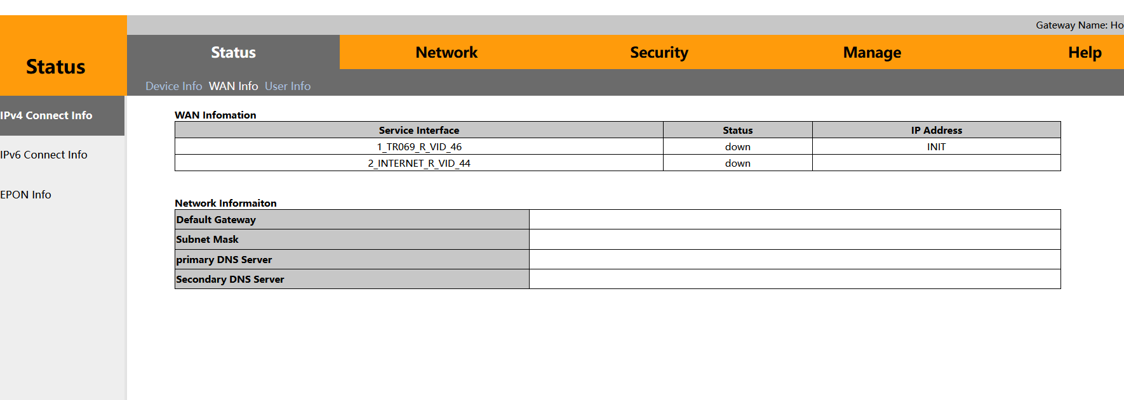Switch to the Security tab
Screen dimensions: 1124x400
659,53
